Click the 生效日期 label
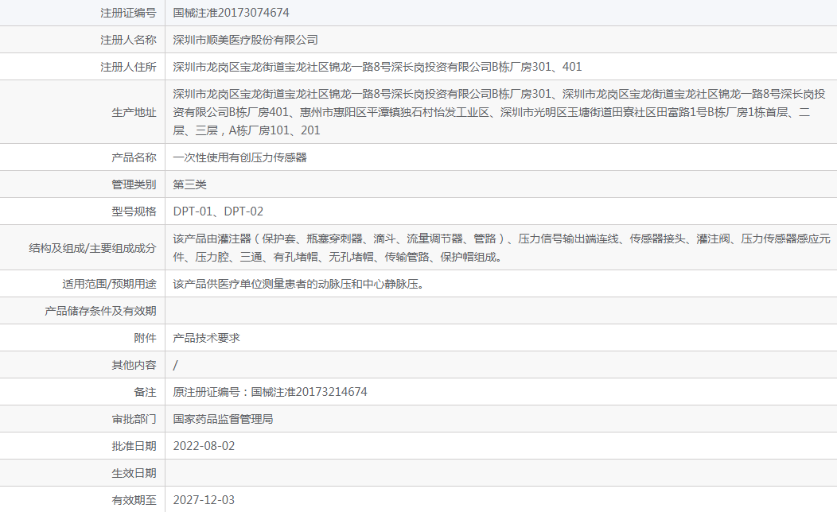Screen dimensions: 837x512 point(134,474)
